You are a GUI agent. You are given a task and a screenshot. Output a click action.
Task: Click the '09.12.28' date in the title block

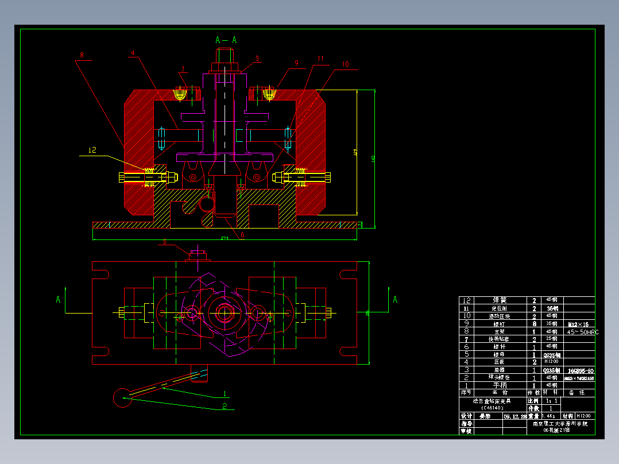[515, 416]
